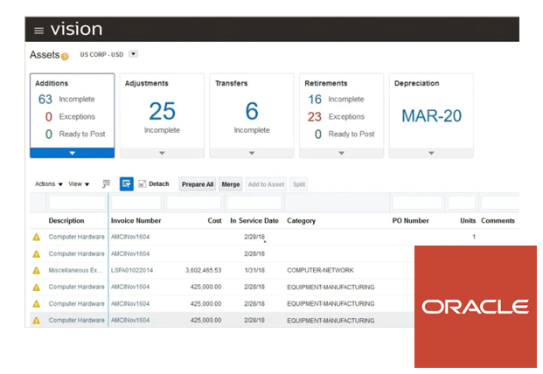Screen dimensions: 543x374
Task: Open the Actions menu
Action: point(48,184)
